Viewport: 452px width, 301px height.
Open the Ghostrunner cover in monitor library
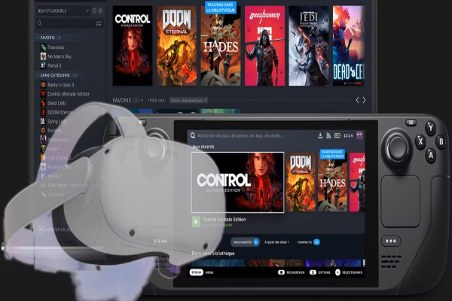tap(264, 46)
